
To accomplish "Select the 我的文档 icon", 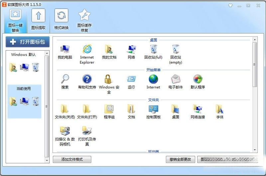I will (x=109, y=52).
